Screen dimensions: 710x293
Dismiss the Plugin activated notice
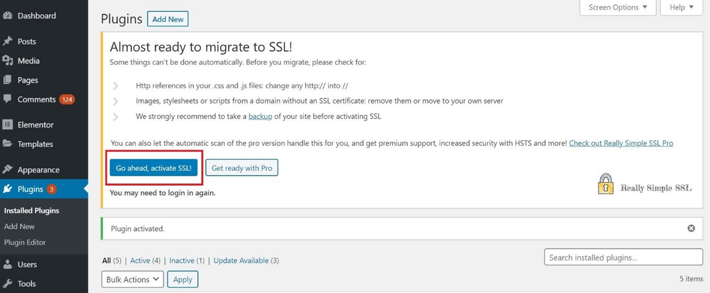pyautogui.click(x=691, y=228)
